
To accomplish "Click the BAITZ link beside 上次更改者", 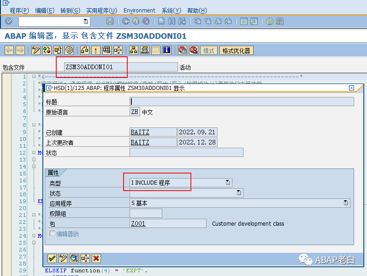I will [x=140, y=142].
